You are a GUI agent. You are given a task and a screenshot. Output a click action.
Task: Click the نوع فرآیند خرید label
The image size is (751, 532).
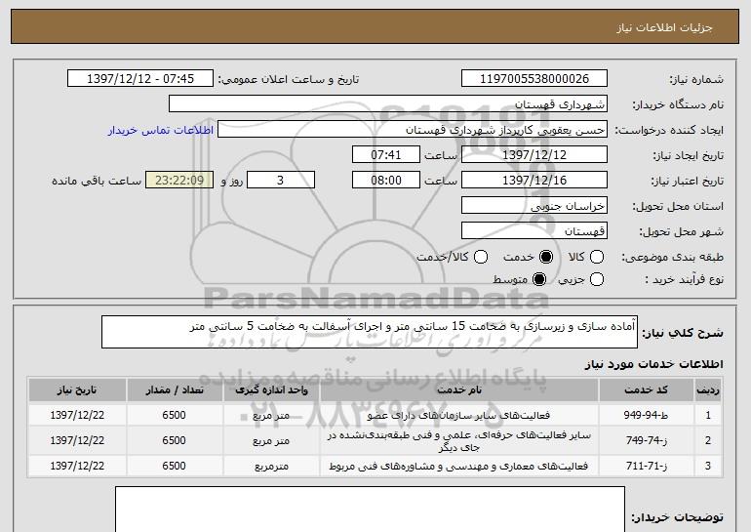(x=685, y=279)
